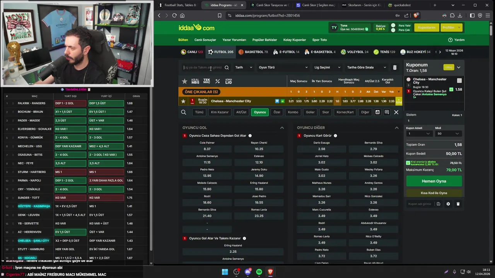Click the search magnifier in the team search box

pos(227,68)
